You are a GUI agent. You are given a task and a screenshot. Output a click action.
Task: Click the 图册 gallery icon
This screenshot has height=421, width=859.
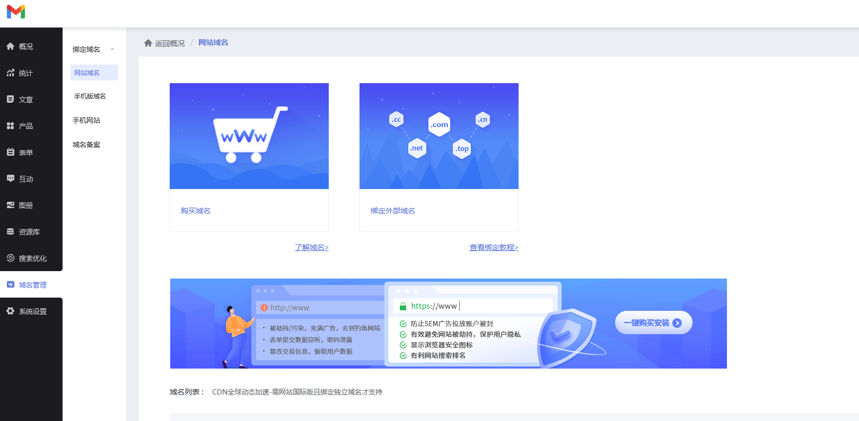click(x=11, y=205)
